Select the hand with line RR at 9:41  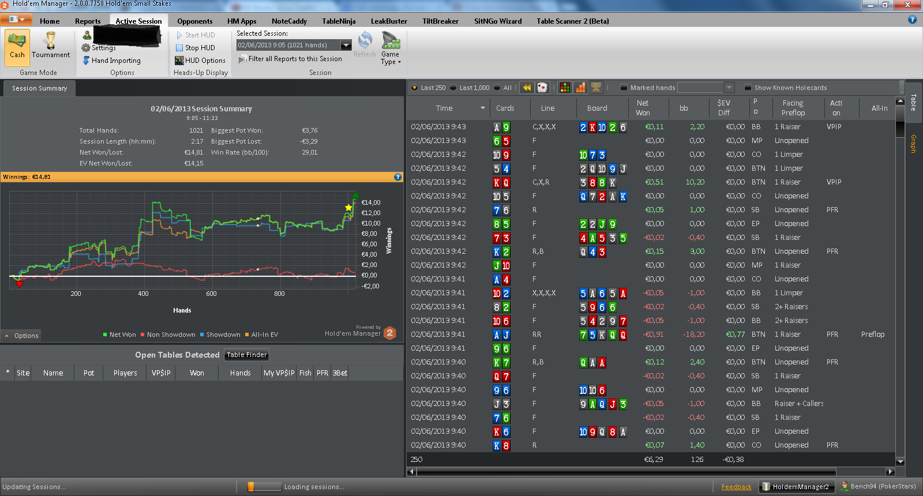pos(651,335)
